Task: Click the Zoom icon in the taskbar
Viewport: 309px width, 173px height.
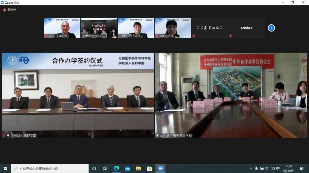Action: click(160, 168)
